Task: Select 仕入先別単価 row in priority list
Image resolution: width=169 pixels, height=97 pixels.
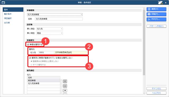Action: click(x=44, y=84)
